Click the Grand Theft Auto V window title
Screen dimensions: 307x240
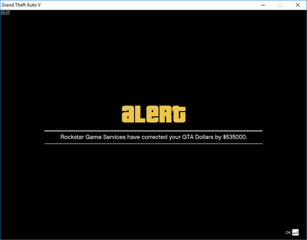(21, 5)
